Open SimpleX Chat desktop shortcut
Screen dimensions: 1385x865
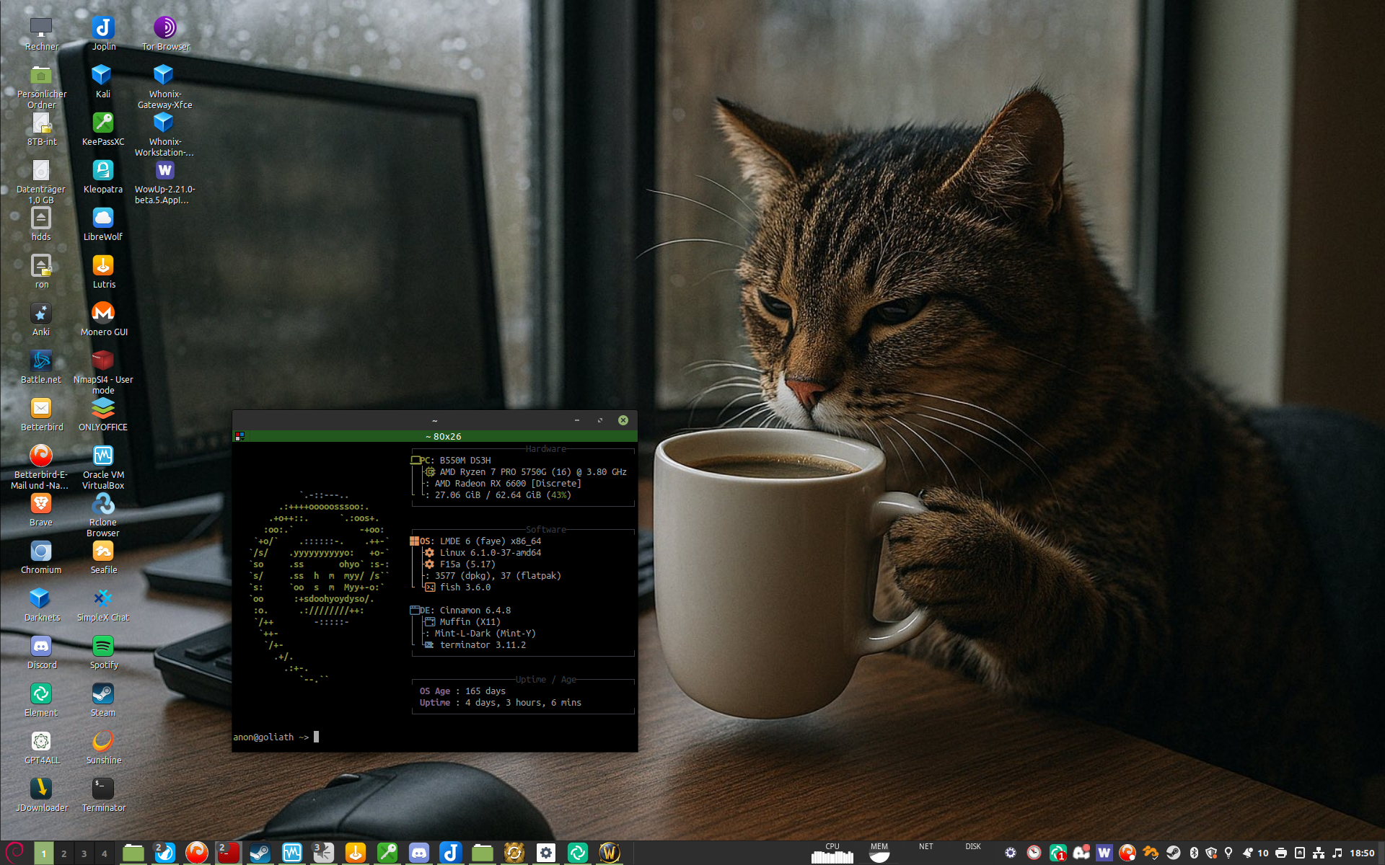[x=103, y=605]
